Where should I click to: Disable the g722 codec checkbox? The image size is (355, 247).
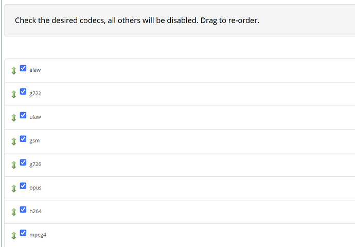[23, 92]
